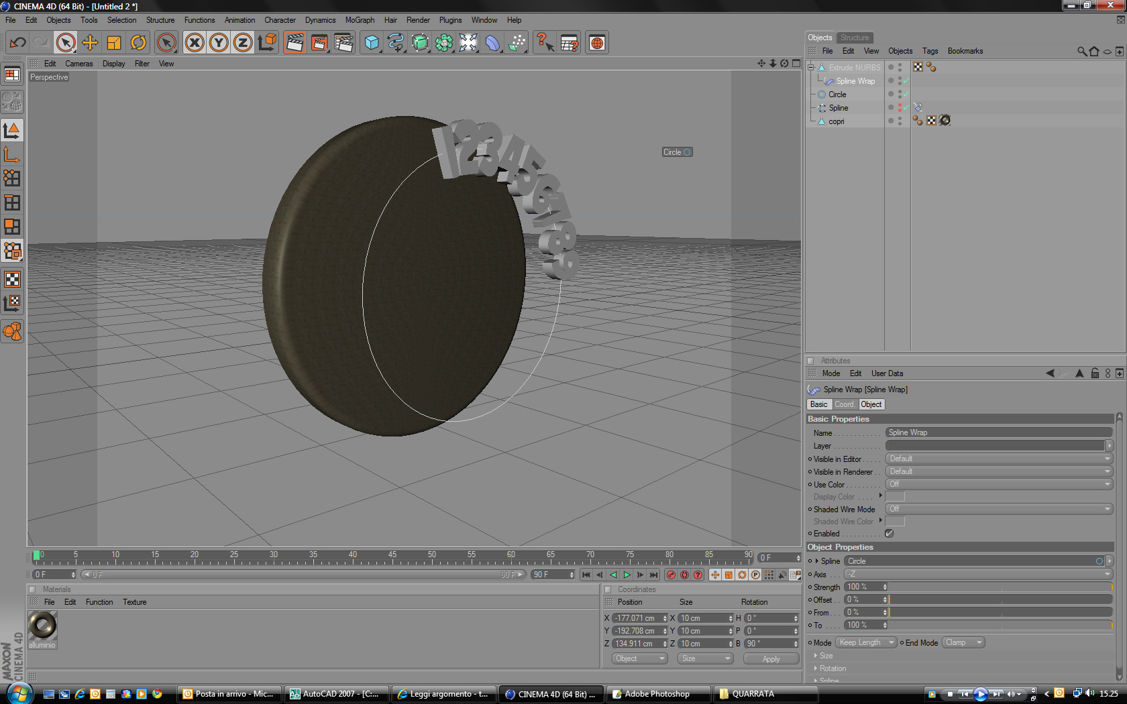The image size is (1127, 704).
Task: Collapse the Extrude NURBS tree node
Action: click(x=811, y=68)
